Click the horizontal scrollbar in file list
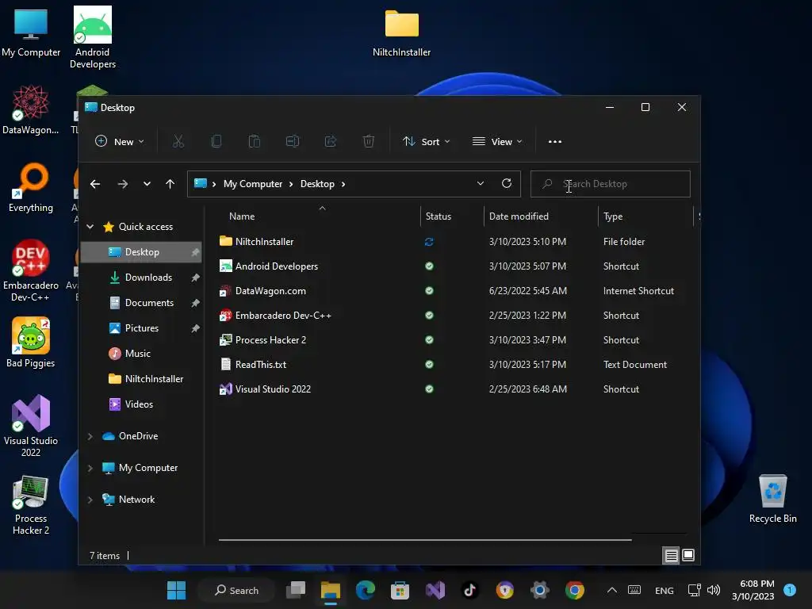Image resolution: width=812 pixels, height=609 pixels. [x=425, y=539]
